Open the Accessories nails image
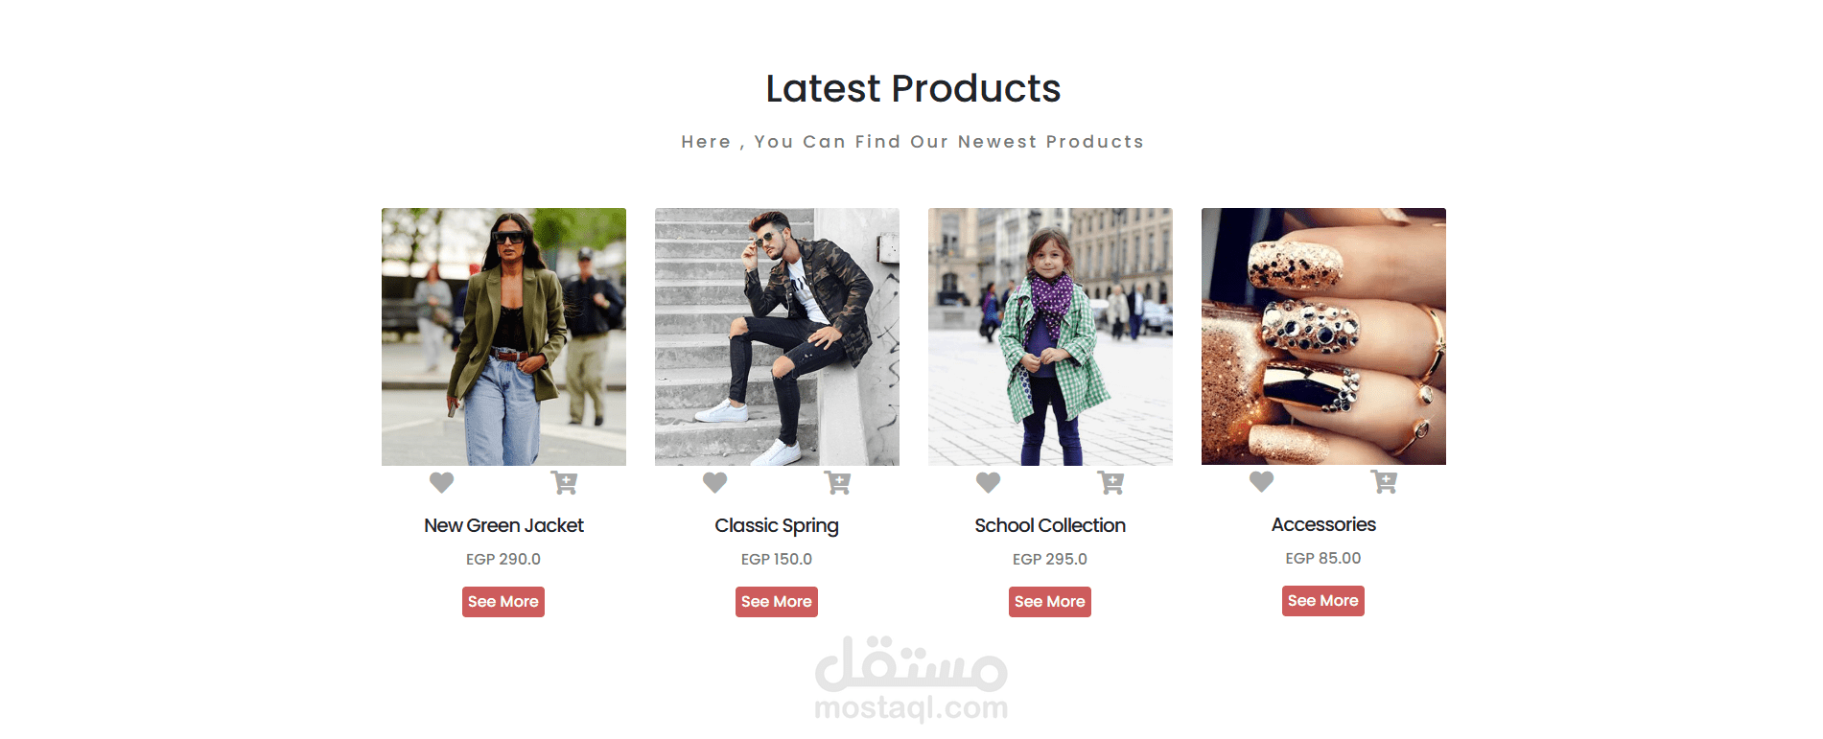 1323,336
